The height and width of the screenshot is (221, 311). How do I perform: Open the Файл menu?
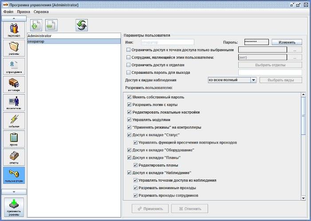point(8,11)
